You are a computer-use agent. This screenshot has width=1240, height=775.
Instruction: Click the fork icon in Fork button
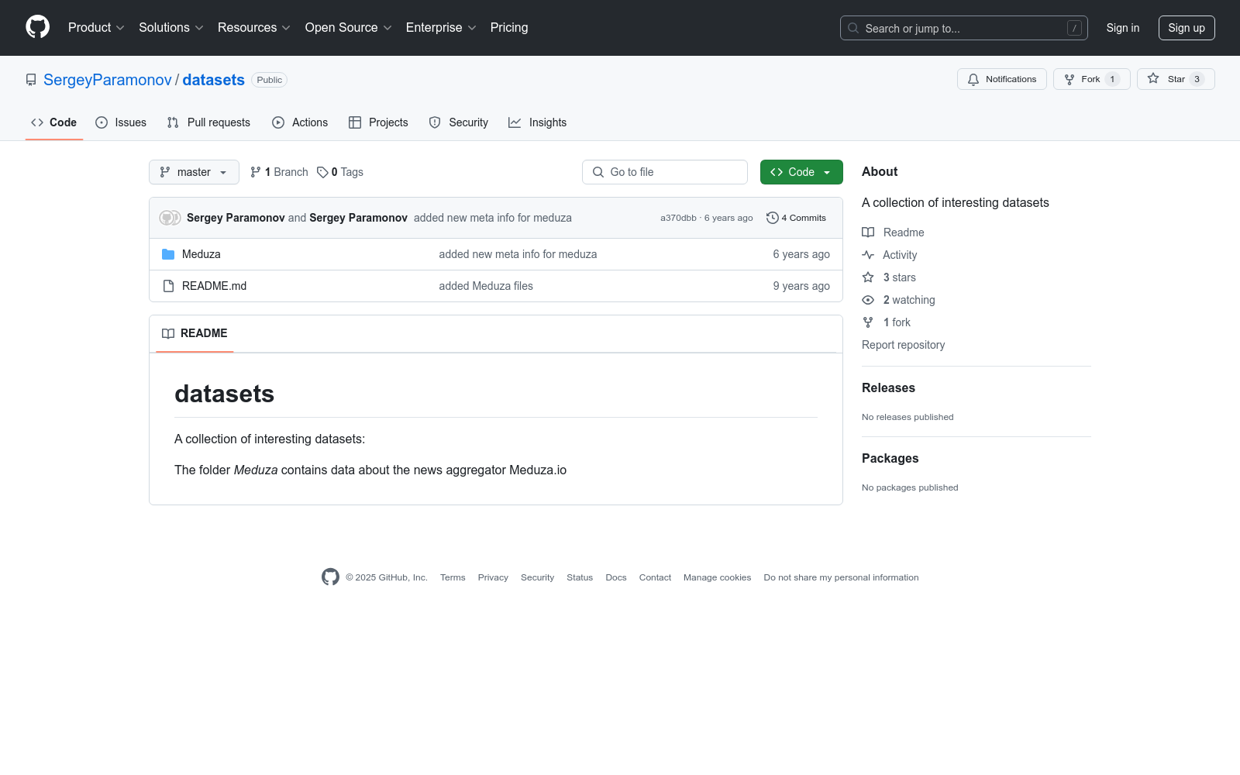tap(1069, 79)
